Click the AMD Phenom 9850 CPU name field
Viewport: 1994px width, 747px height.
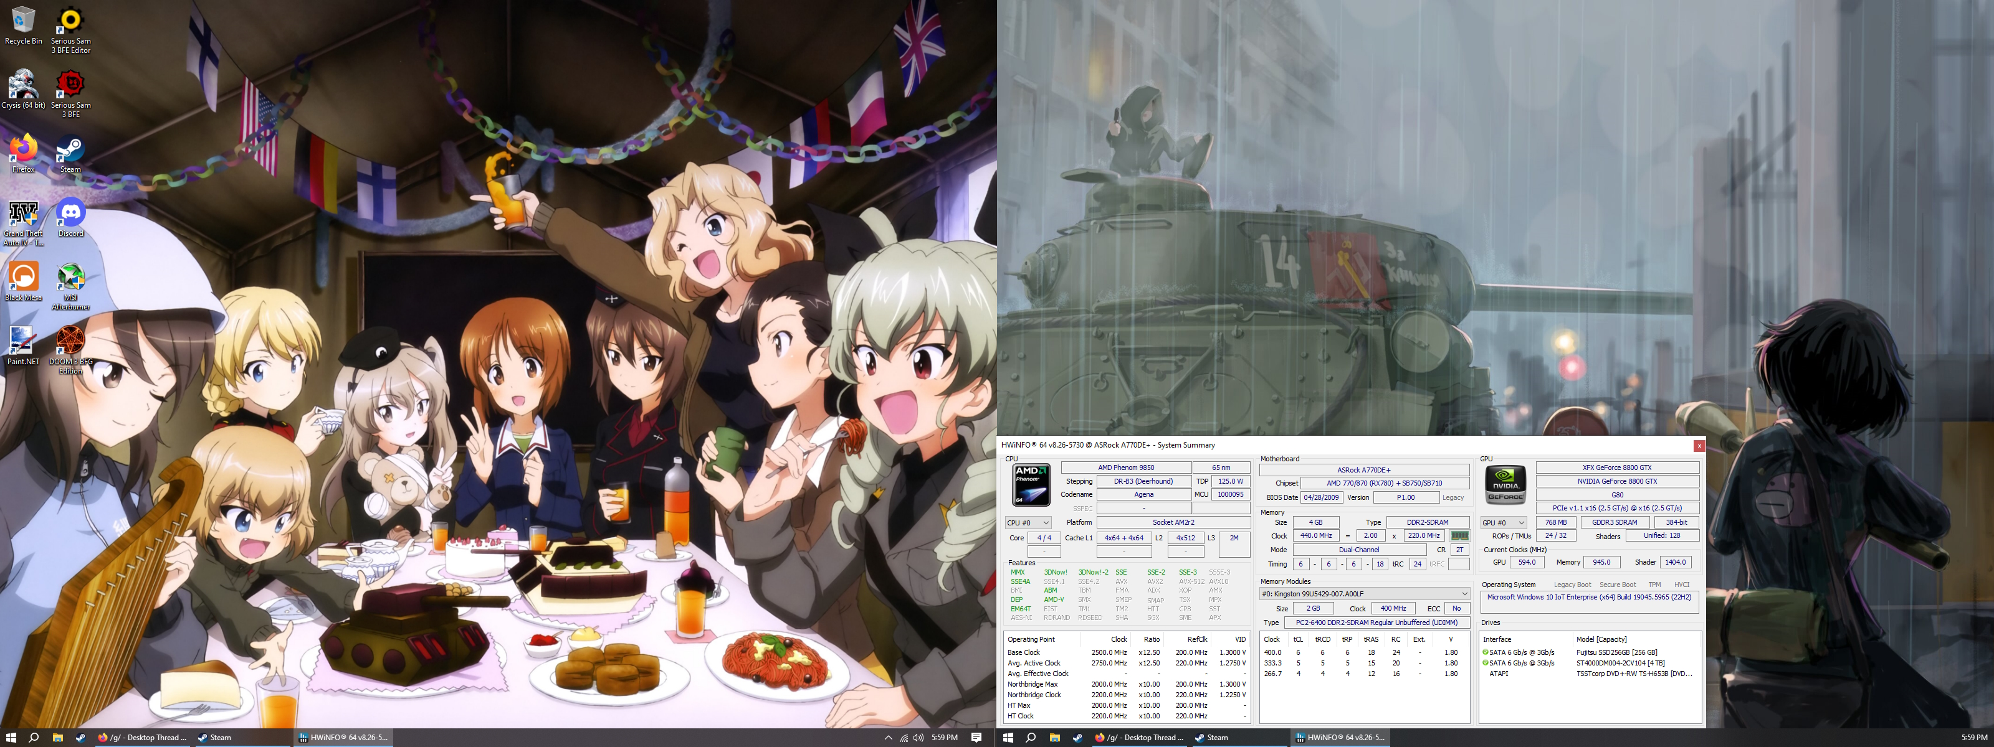1125,468
